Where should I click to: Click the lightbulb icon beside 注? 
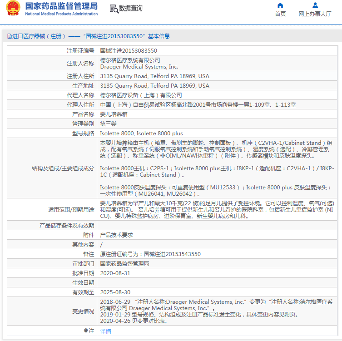click(85, 331)
